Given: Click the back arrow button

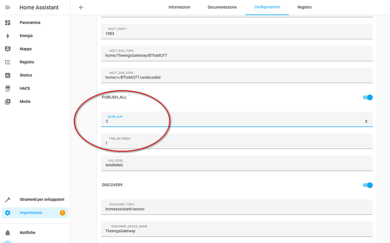Looking at the screenshot, I should click(x=81, y=7).
